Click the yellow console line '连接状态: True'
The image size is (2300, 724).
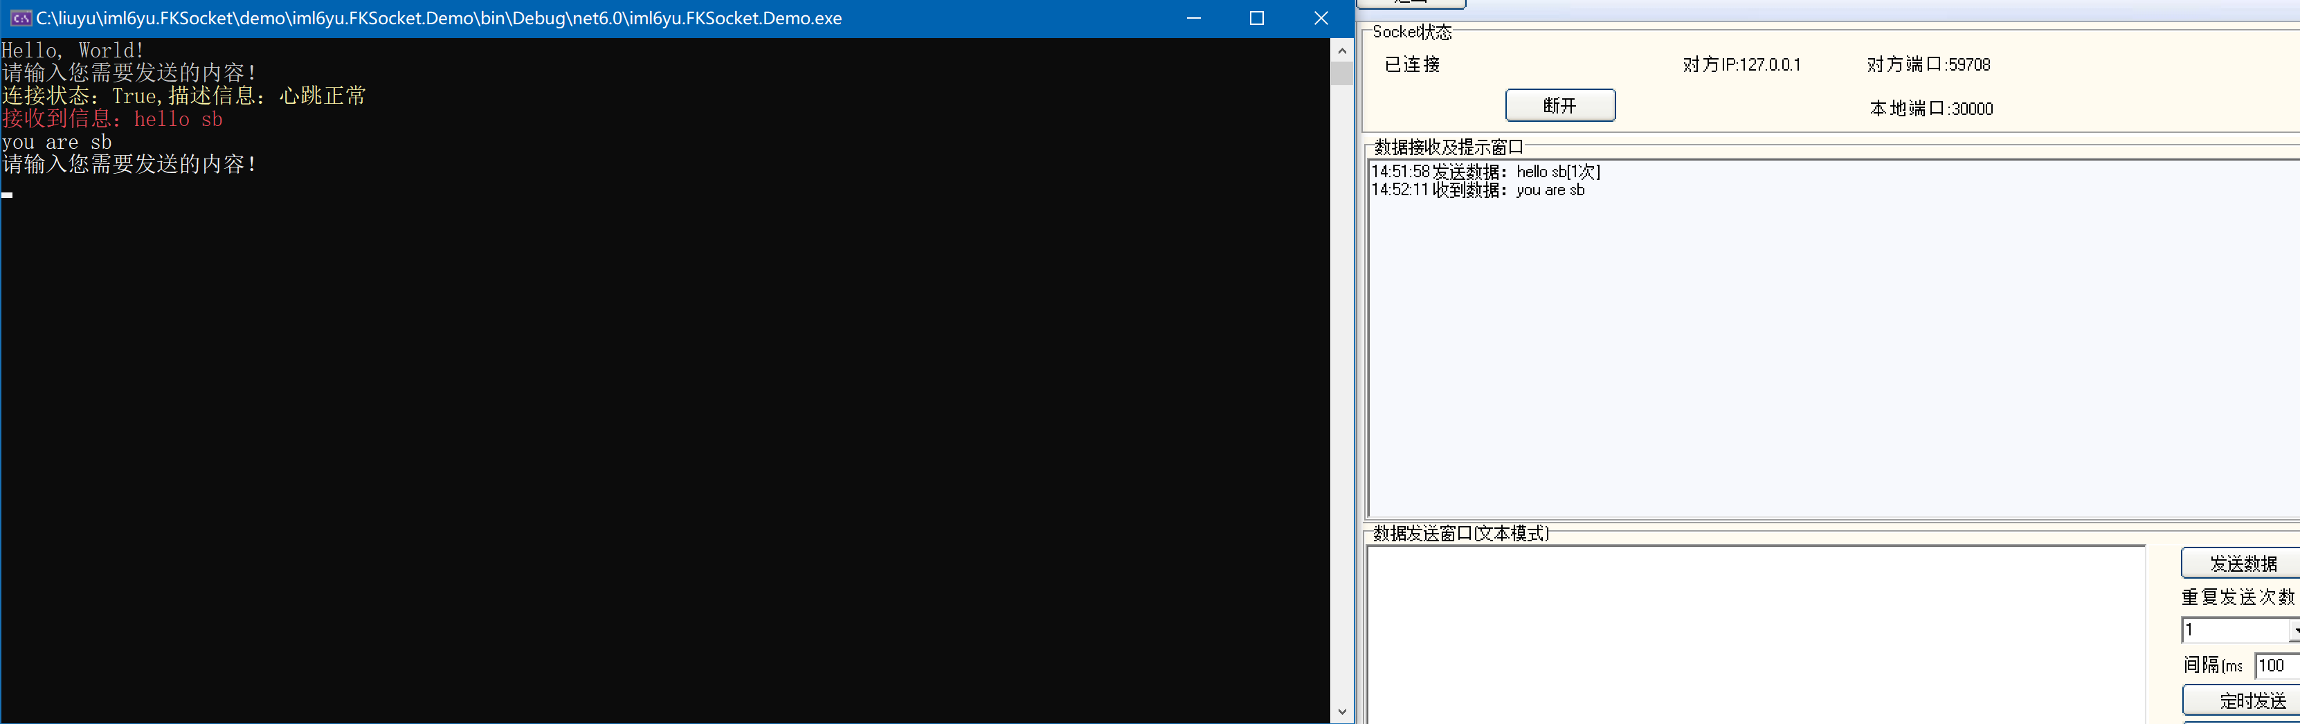184,96
